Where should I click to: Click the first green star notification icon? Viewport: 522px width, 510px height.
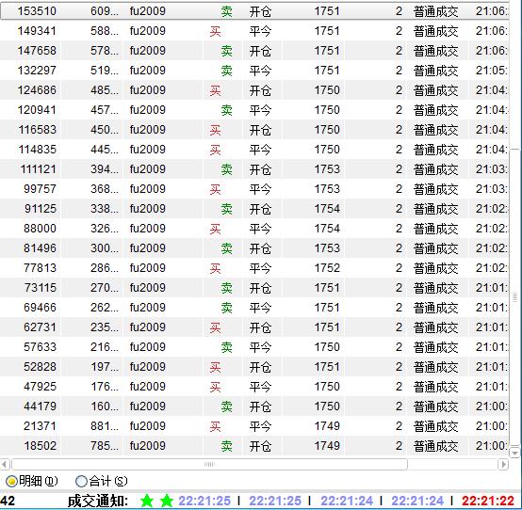[146, 501]
